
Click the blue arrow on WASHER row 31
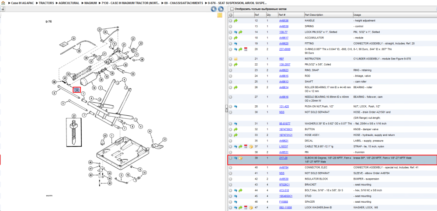tap(236, 124)
